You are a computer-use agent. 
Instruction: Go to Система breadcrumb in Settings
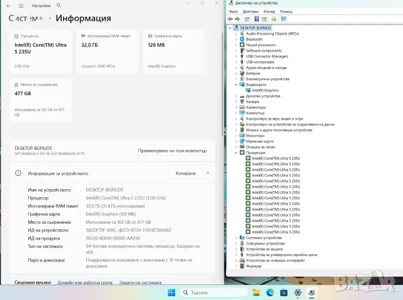point(25,18)
